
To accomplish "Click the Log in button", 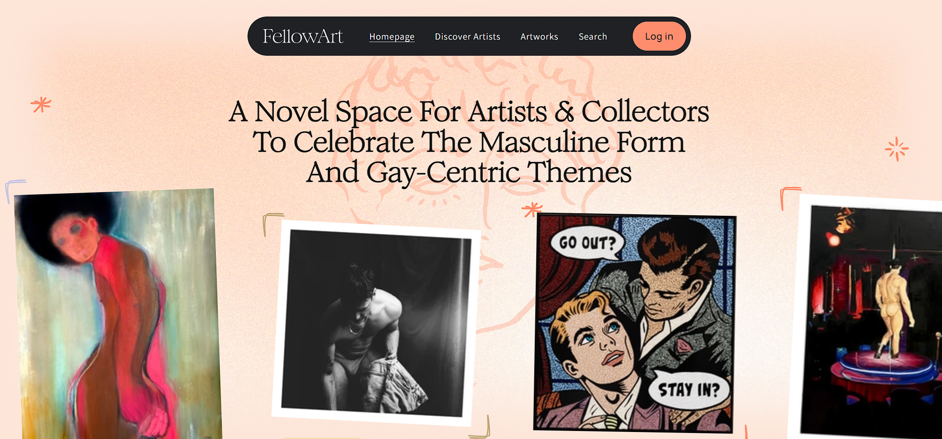I will pyautogui.click(x=659, y=36).
